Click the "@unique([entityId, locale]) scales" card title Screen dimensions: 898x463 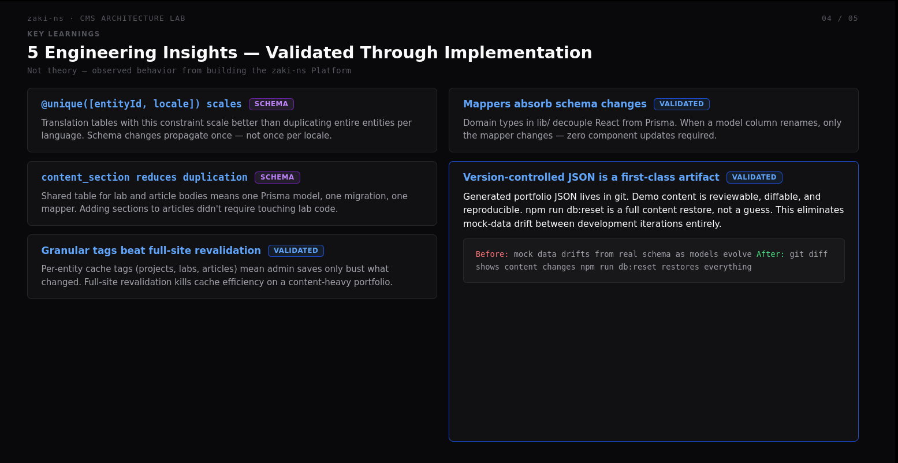click(x=141, y=104)
